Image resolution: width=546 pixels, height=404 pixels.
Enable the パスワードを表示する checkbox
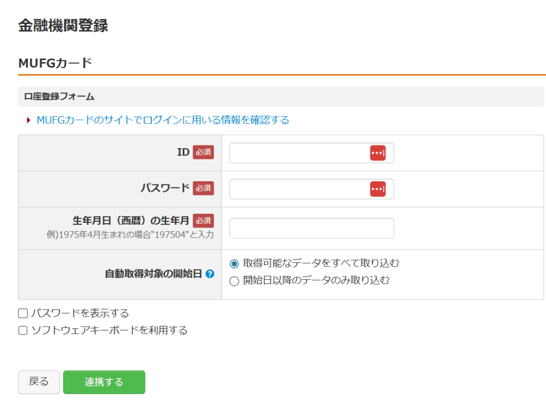point(23,313)
